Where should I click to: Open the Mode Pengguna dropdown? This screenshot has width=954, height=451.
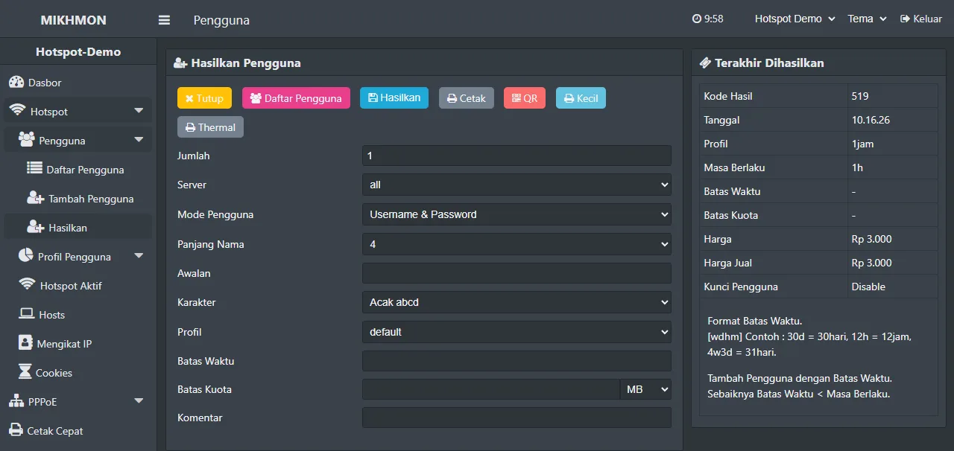[517, 214]
